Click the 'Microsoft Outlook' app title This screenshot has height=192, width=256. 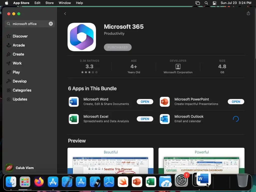[x=189, y=116]
